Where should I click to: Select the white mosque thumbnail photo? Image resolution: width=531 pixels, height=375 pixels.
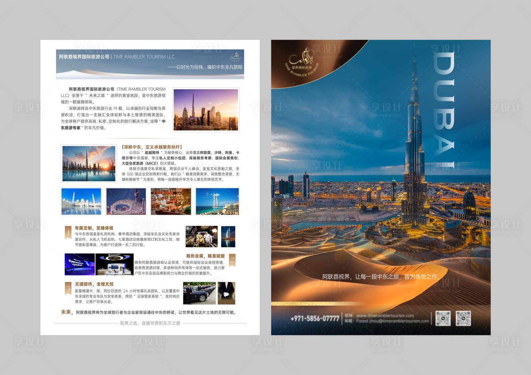(x=81, y=201)
